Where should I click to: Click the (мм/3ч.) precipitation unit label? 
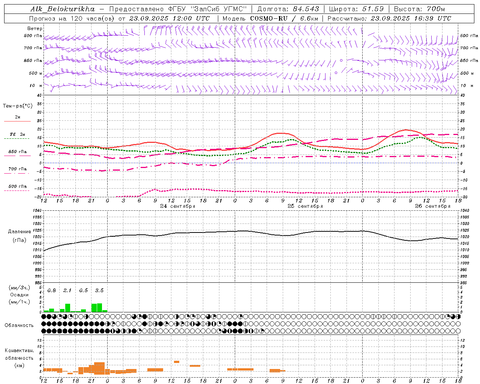[19, 288]
